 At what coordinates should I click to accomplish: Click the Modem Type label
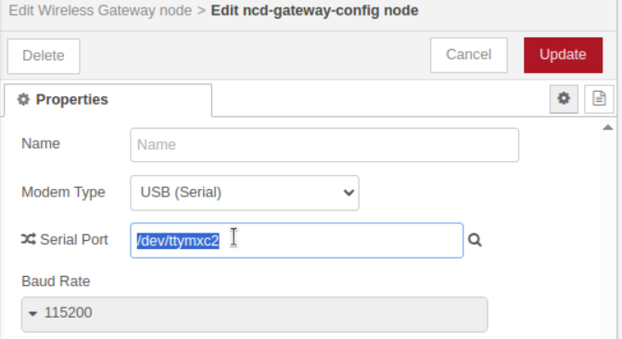click(x=63, y=193)
